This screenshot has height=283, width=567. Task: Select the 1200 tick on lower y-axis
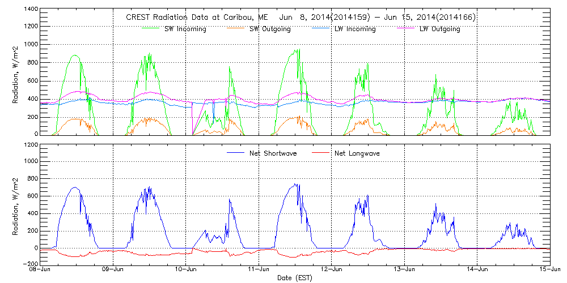pos(29,145)
